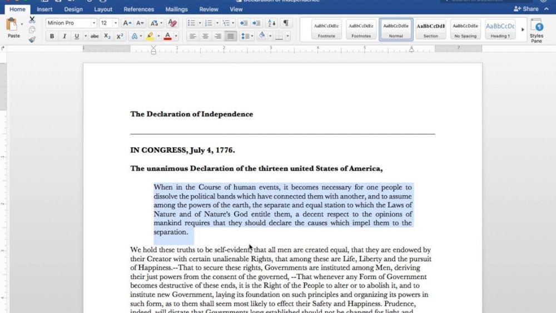Apply the red font color swatch
This screenshot has width=556, height=313.
[168, 36]
